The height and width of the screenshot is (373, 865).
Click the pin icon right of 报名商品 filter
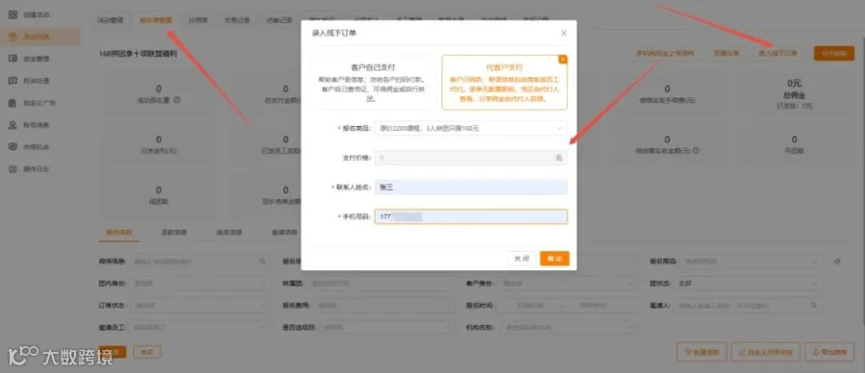click(x=837, y=261)
